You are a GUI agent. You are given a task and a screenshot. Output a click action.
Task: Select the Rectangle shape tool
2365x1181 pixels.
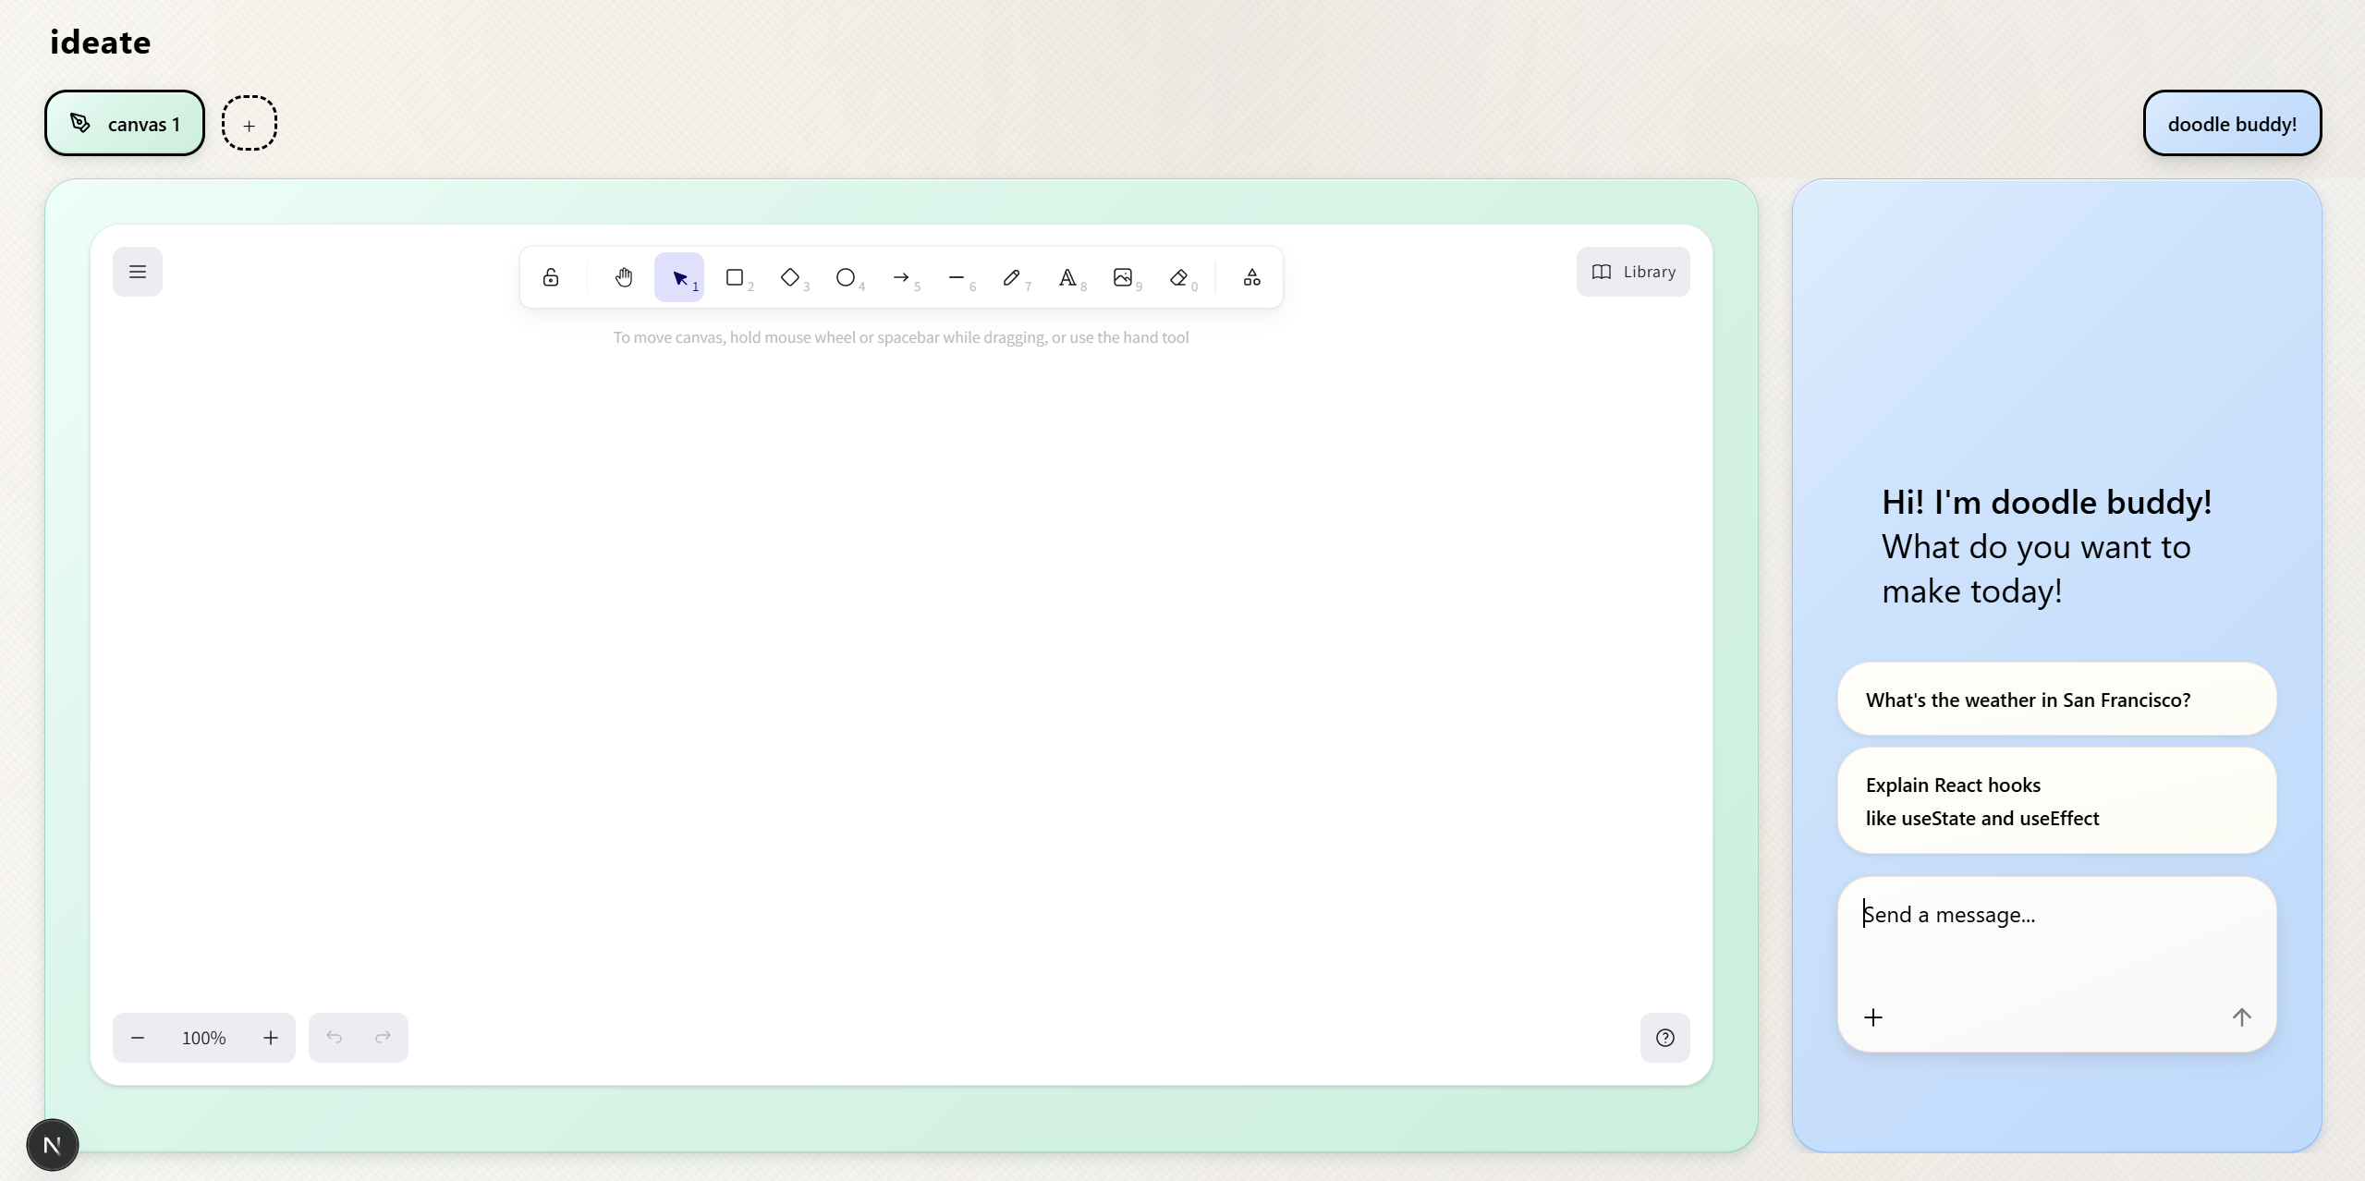735,277
